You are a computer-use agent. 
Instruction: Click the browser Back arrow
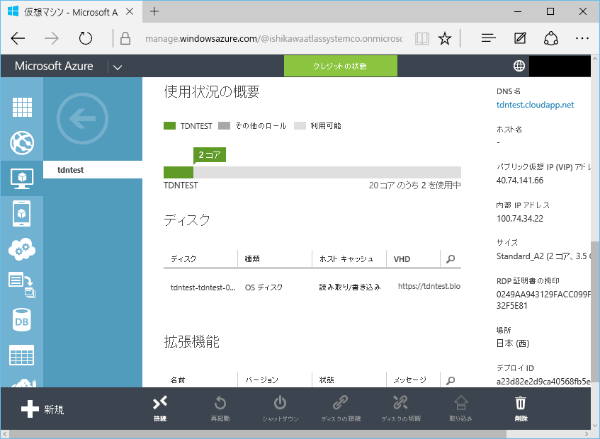coord(18,38)
